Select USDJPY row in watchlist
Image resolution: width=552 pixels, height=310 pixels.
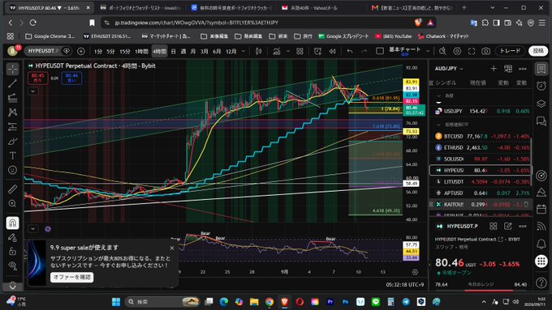pos(481,111)
